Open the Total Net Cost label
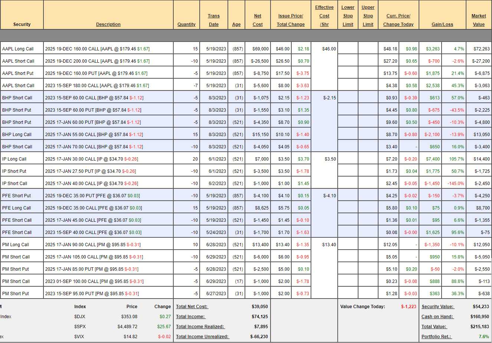The height and width of the screenshot is (343, 492). click(x=192, y=307)
